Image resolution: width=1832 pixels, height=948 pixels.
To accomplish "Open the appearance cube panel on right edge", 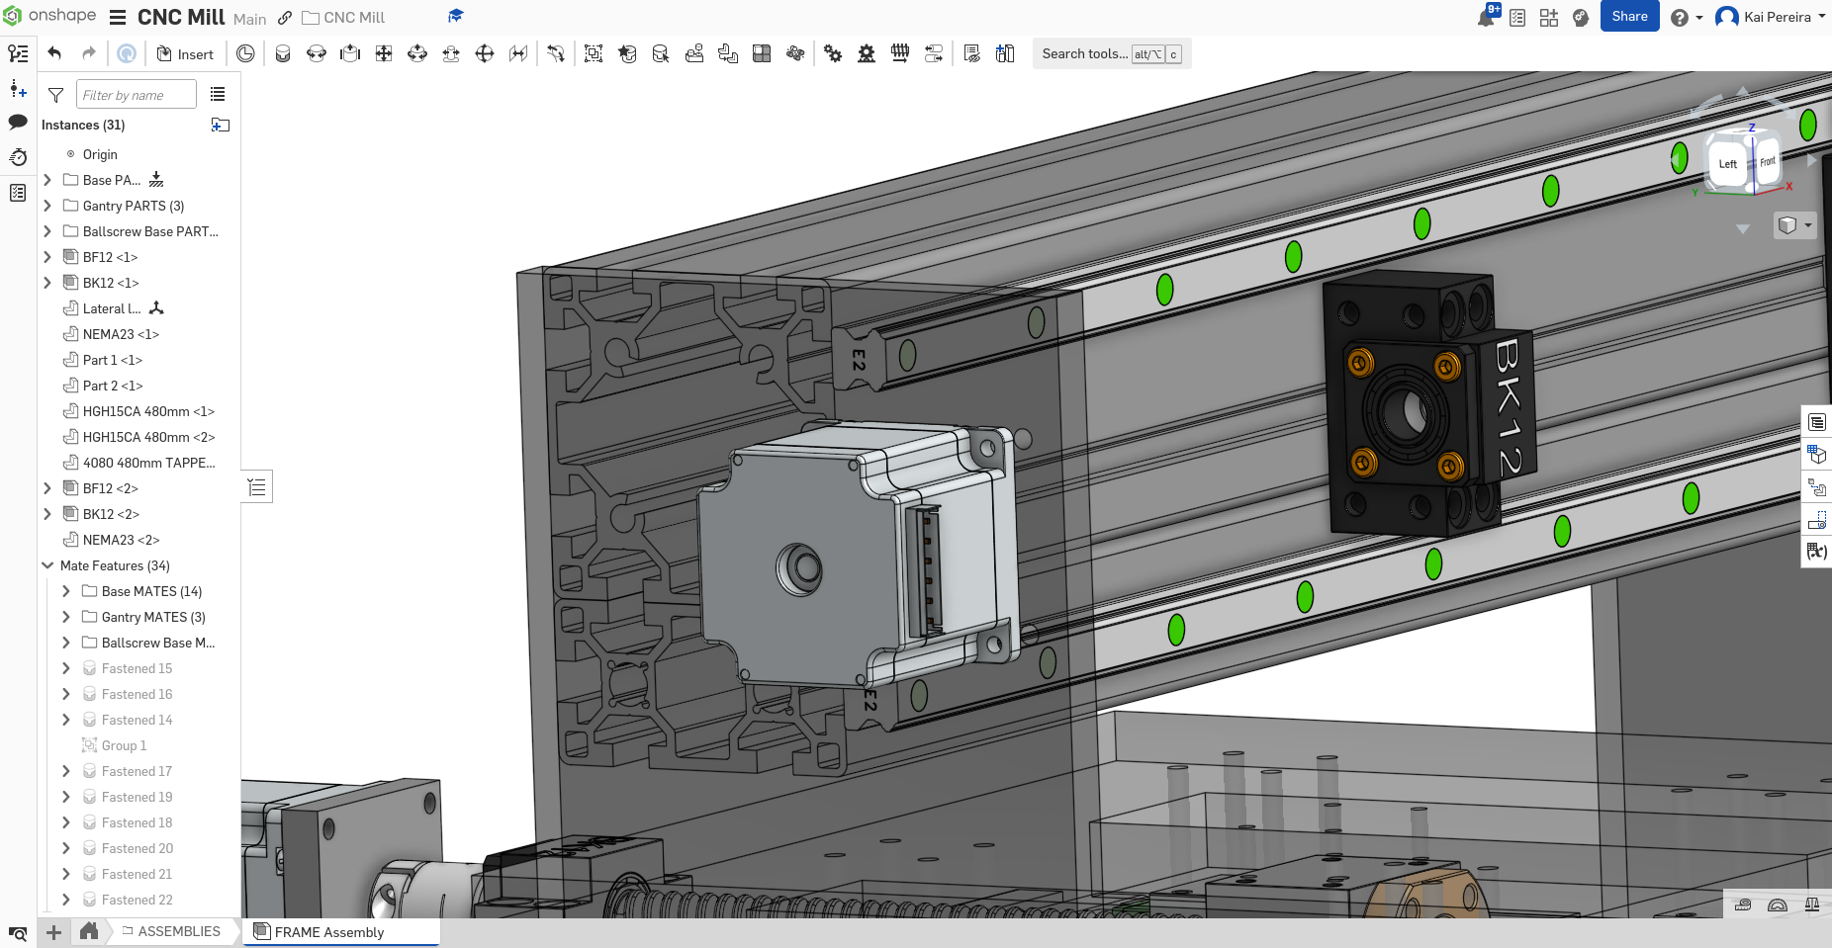I will [1817, 455].
